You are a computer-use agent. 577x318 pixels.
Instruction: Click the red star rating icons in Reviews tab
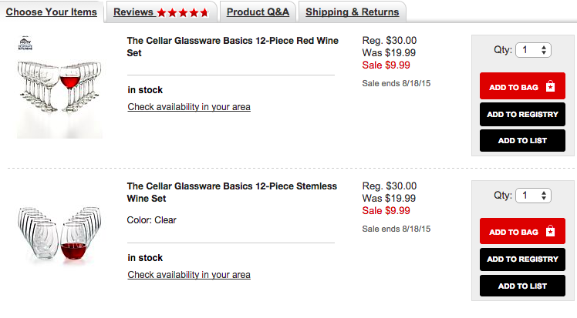tap(183, 13)
